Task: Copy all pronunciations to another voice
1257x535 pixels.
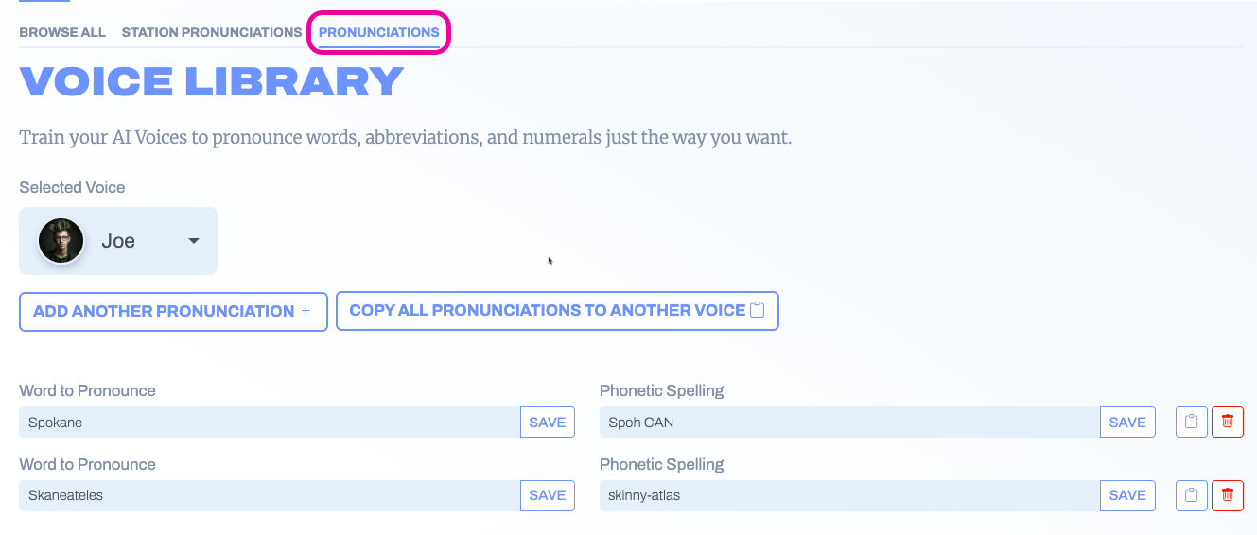Action: point(548,310)
